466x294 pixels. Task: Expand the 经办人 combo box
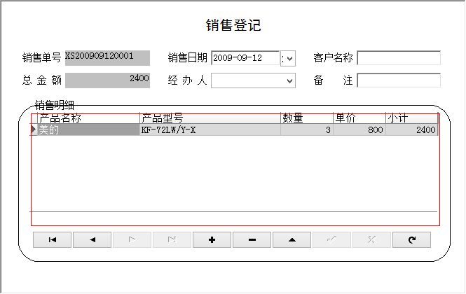click(x=289, y=80)
